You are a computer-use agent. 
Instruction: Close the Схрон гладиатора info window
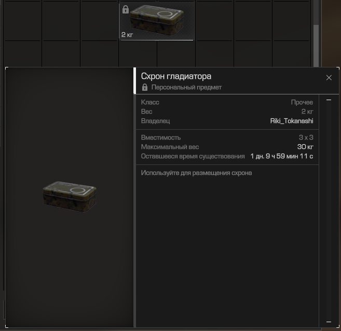(329, 78)
